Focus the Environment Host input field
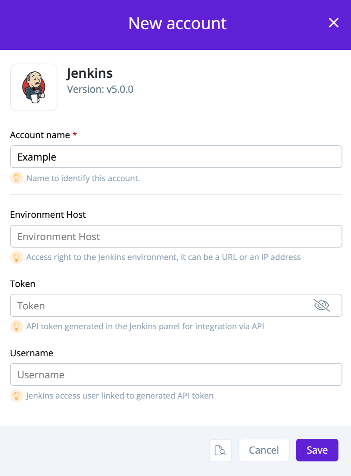Image resolution: width=351 pixels, height=476 pixels. coord(176,236)
